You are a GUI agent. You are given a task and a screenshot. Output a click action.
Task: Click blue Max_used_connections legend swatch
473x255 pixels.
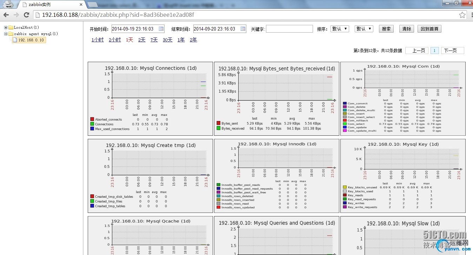click(x=92, y=129)
